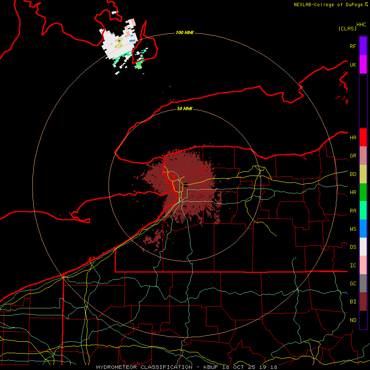This screenshot has height=370, width=370.
Task: Click the magenta UK legend swatch
Action: point(363,65)
